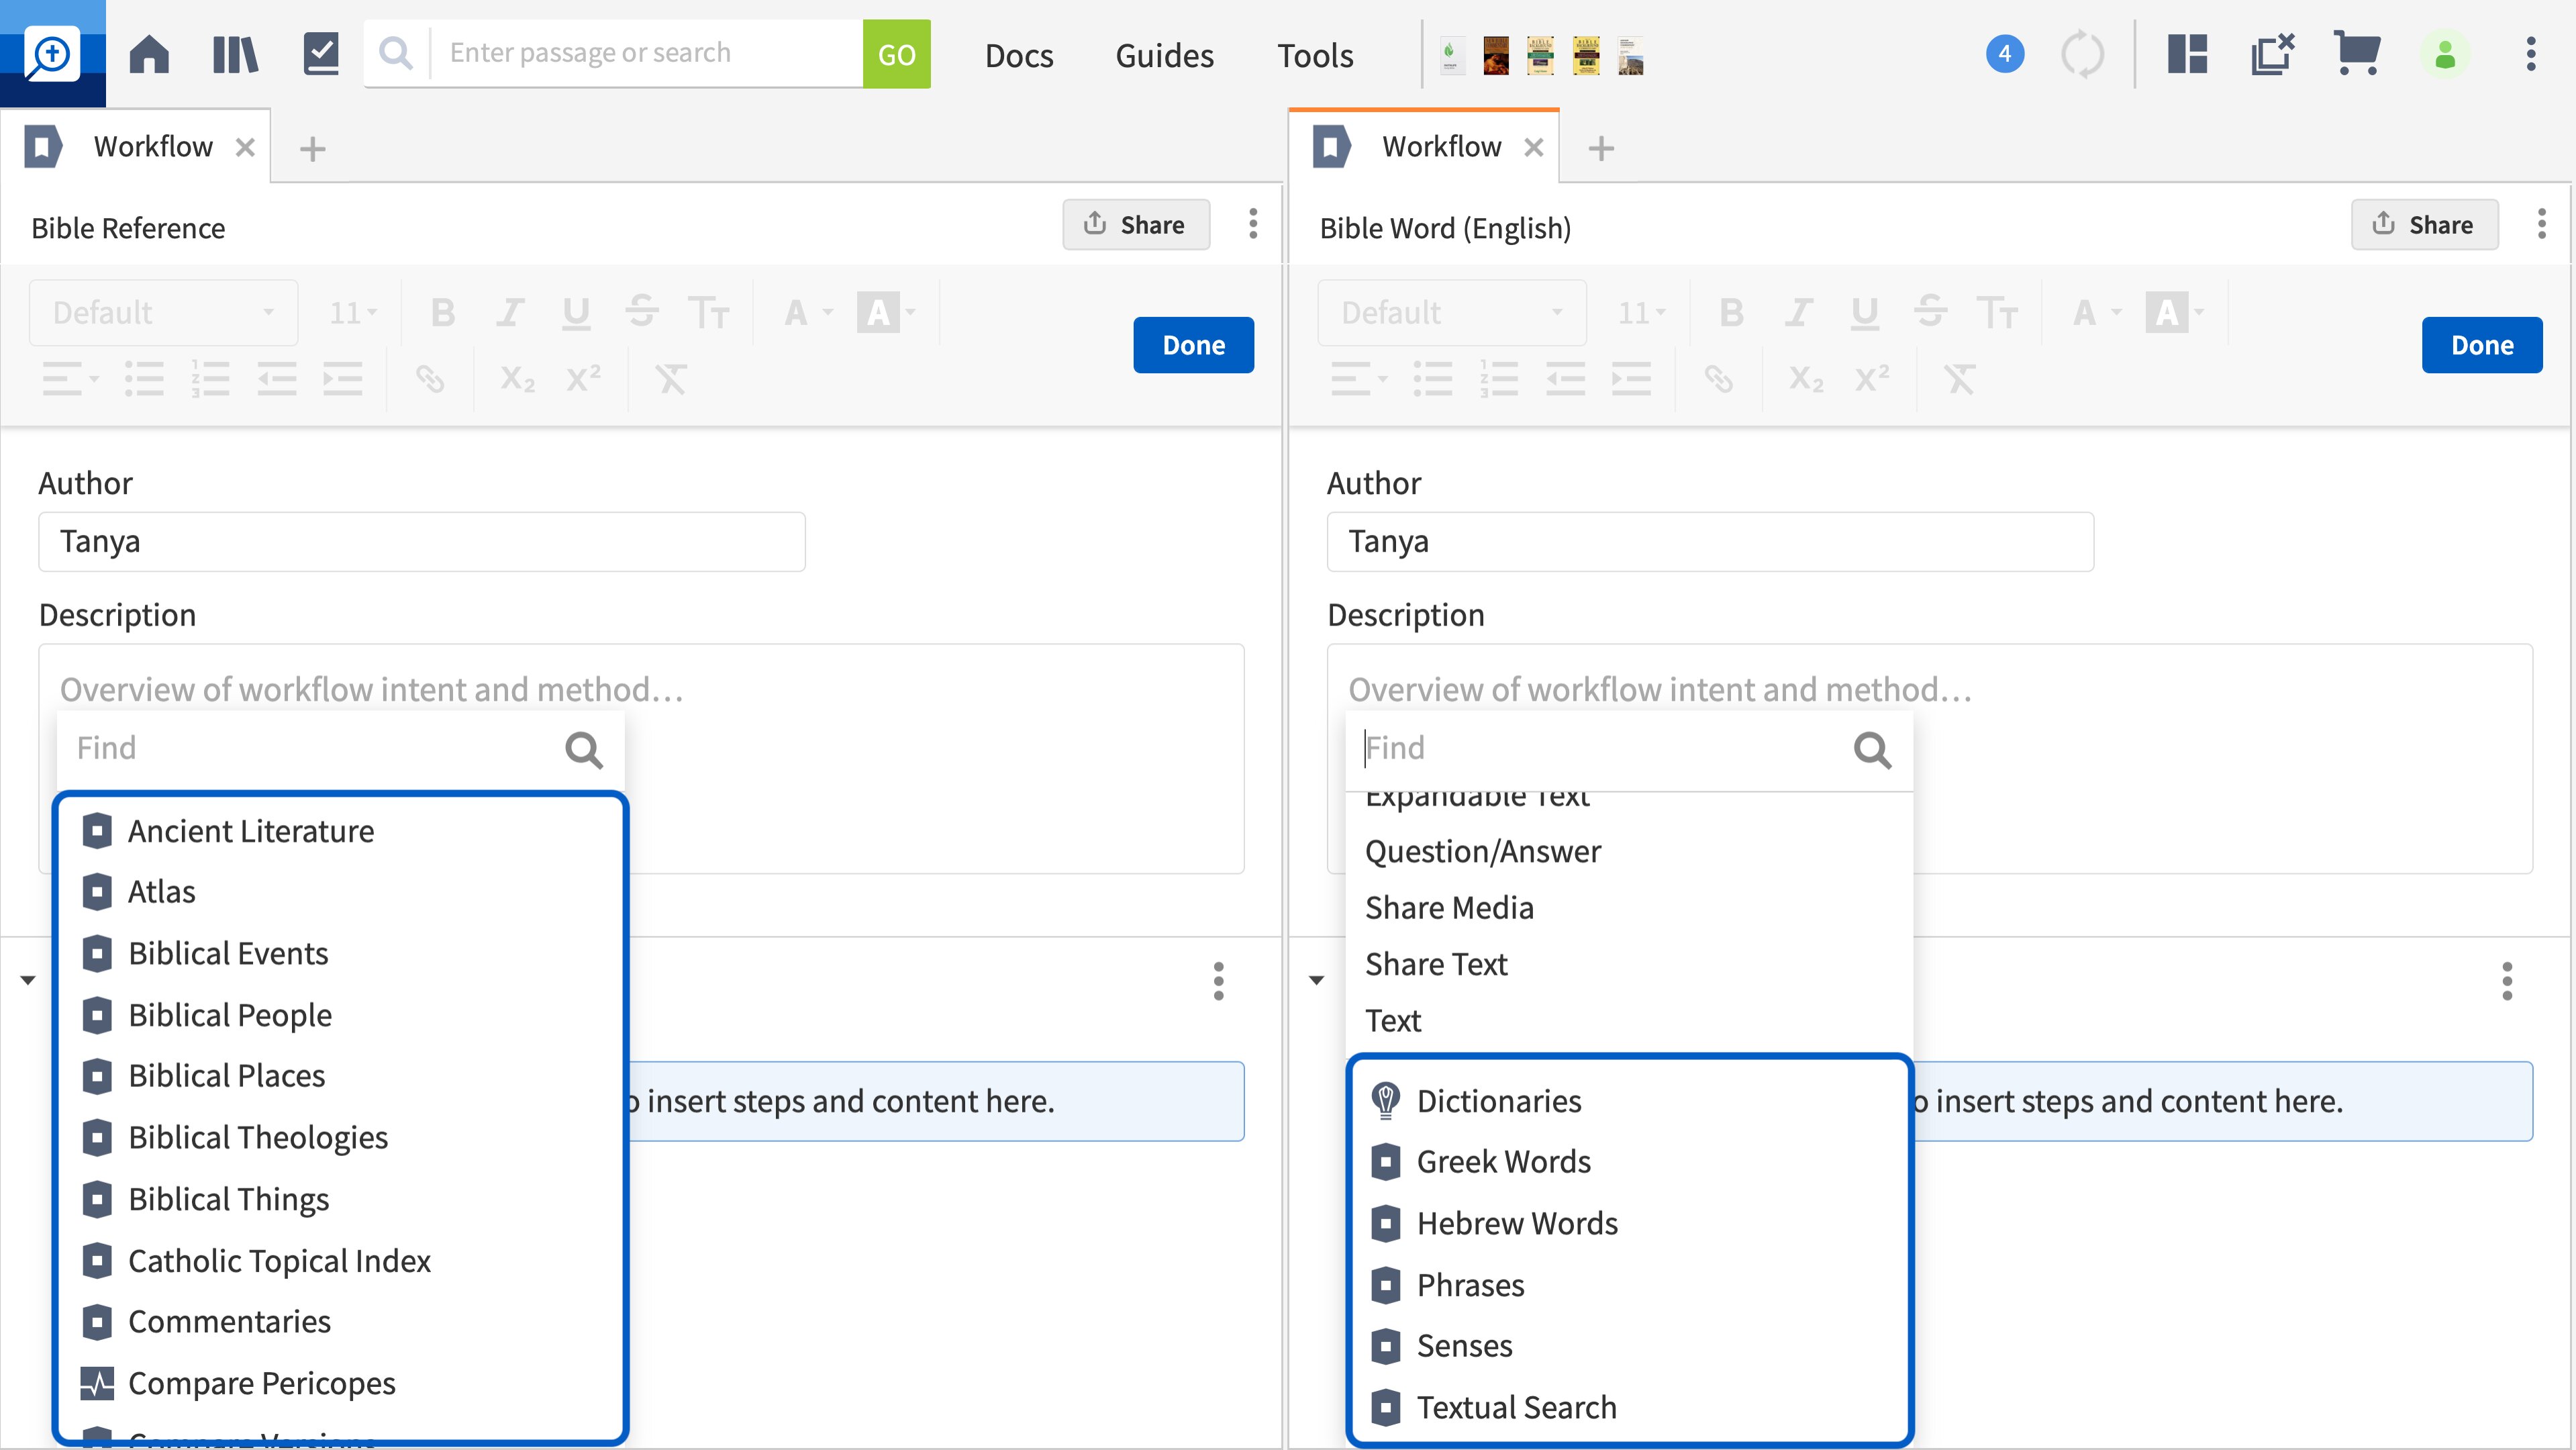Click the Done button on Bible Reference

(x=1193, y=344)
